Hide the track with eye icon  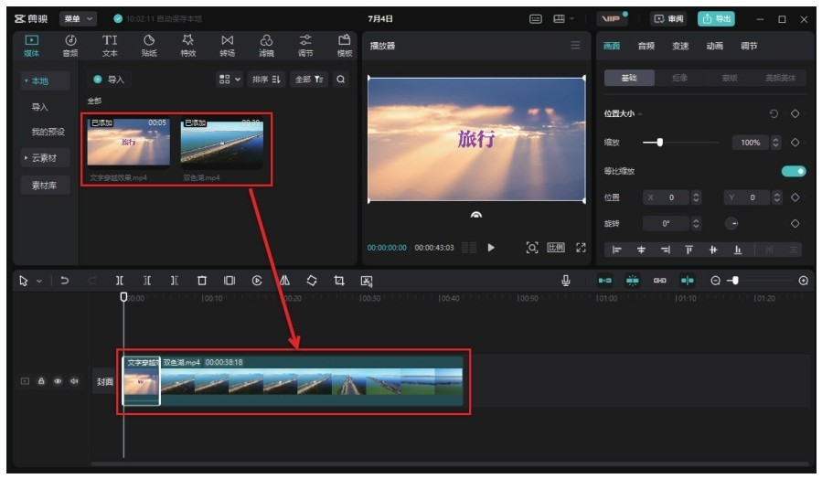coord(58,381)
